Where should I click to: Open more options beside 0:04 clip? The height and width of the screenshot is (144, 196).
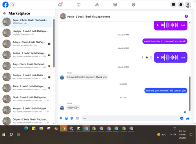click(x=142, y=57)
